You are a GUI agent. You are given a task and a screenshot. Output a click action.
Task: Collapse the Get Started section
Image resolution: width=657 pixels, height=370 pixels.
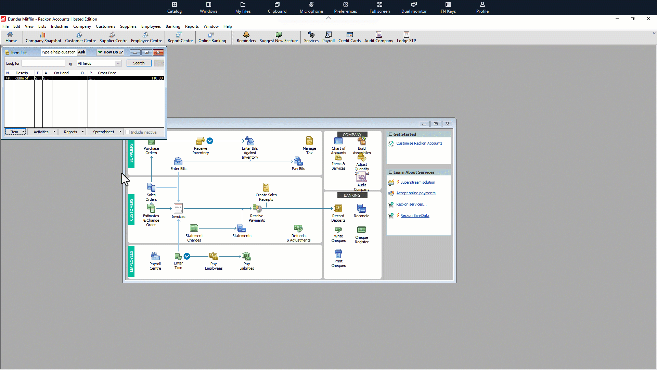(390, 134)
